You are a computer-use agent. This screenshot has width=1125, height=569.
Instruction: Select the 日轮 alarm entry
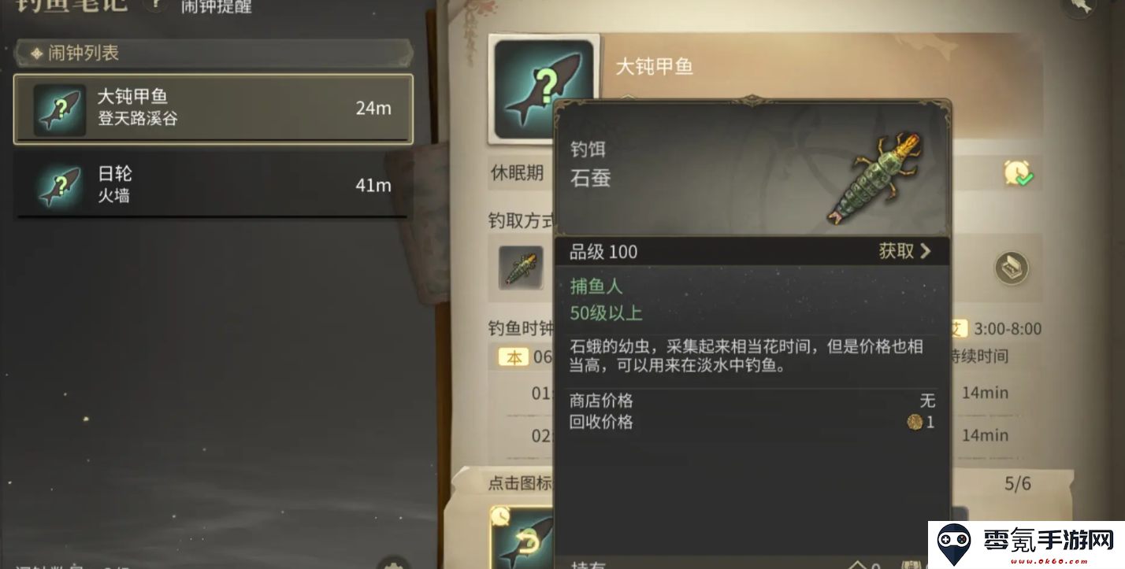click(213, 185)
